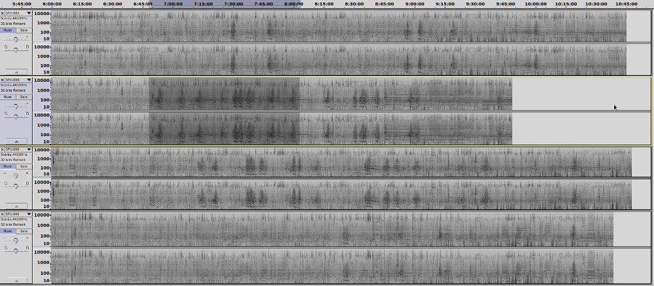Collapse the first track with the arrow button

coord(16,71)
